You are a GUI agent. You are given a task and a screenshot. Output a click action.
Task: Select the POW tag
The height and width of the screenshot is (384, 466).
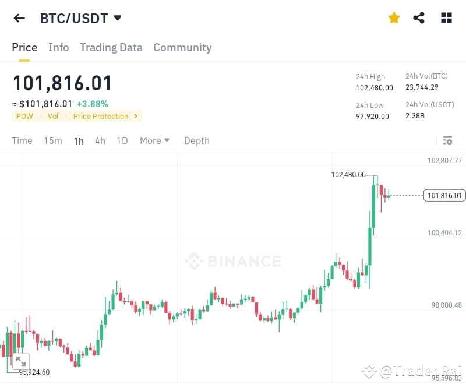pyautogui.click(x=24, y=116)
